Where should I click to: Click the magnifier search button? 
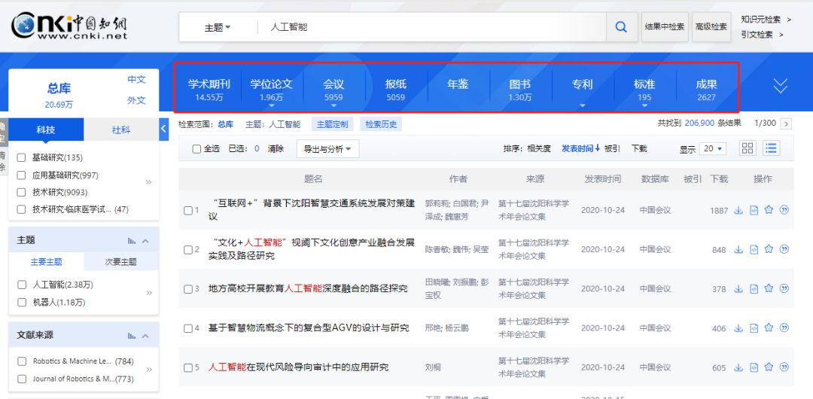[622, 27]
